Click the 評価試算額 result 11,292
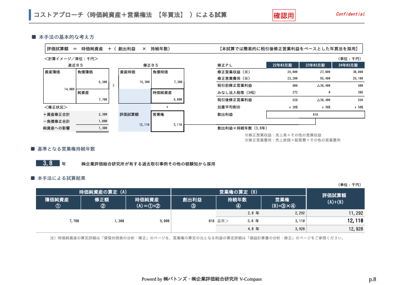 coord(356,213)
